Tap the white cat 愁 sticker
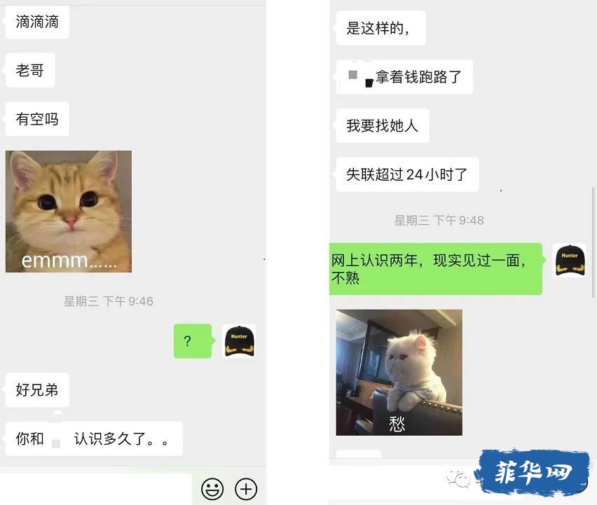597x505 pixels. click(x=399, y=373)
